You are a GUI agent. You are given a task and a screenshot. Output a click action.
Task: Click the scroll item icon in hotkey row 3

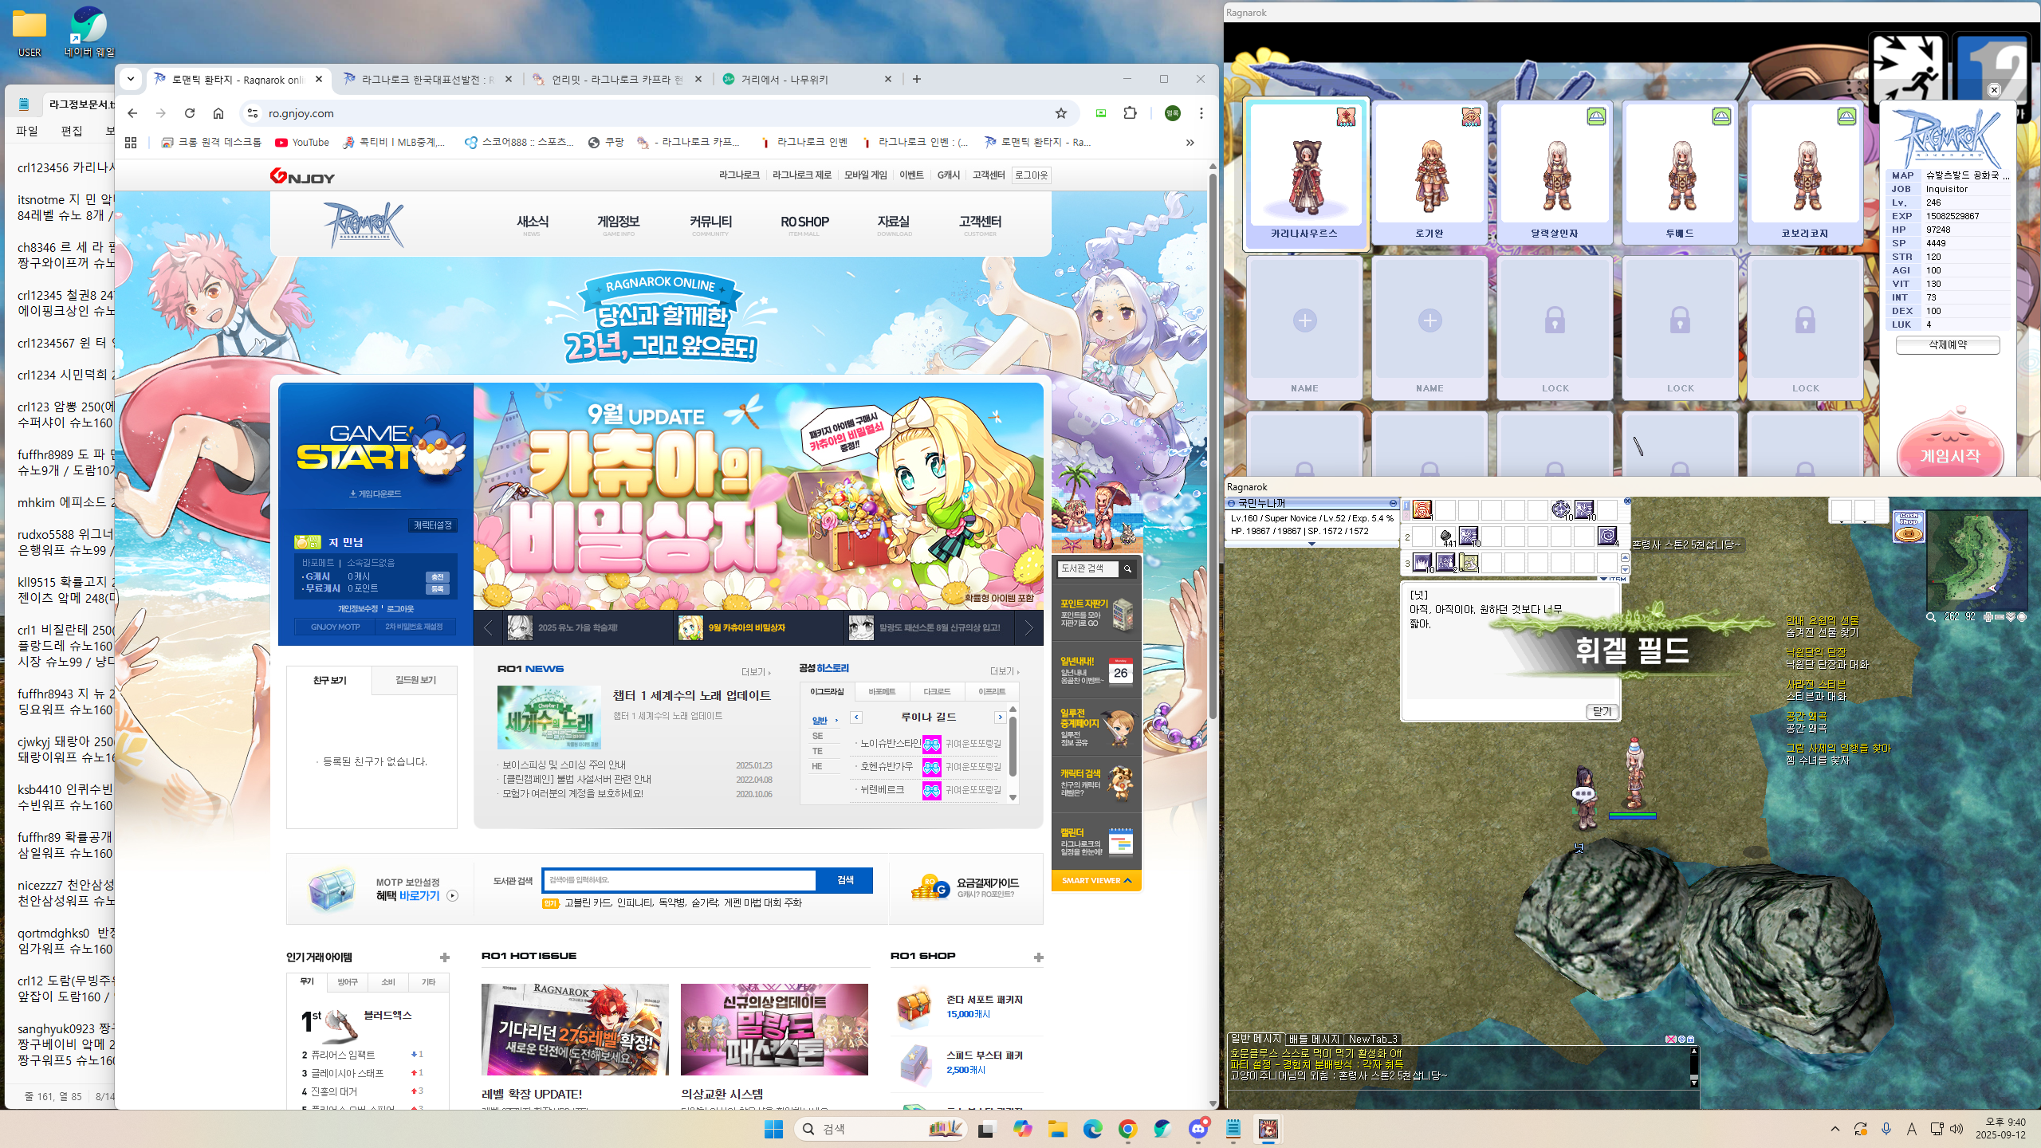pos(1469,563)
